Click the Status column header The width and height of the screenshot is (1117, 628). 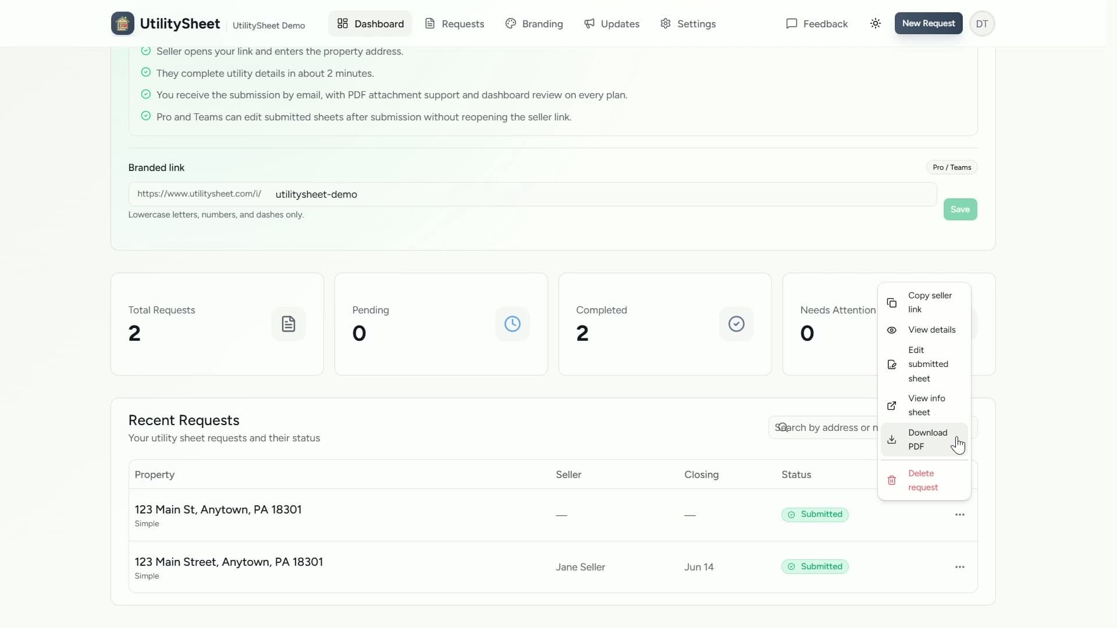coord(796,474)
